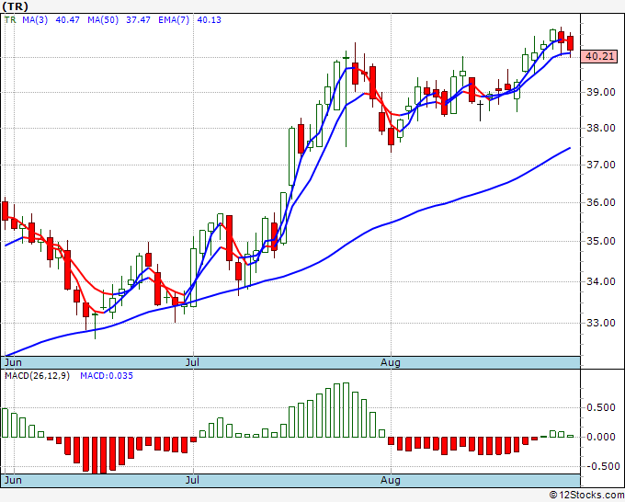
Task: Click the Jun label on price chart axis
Action: 14,362
